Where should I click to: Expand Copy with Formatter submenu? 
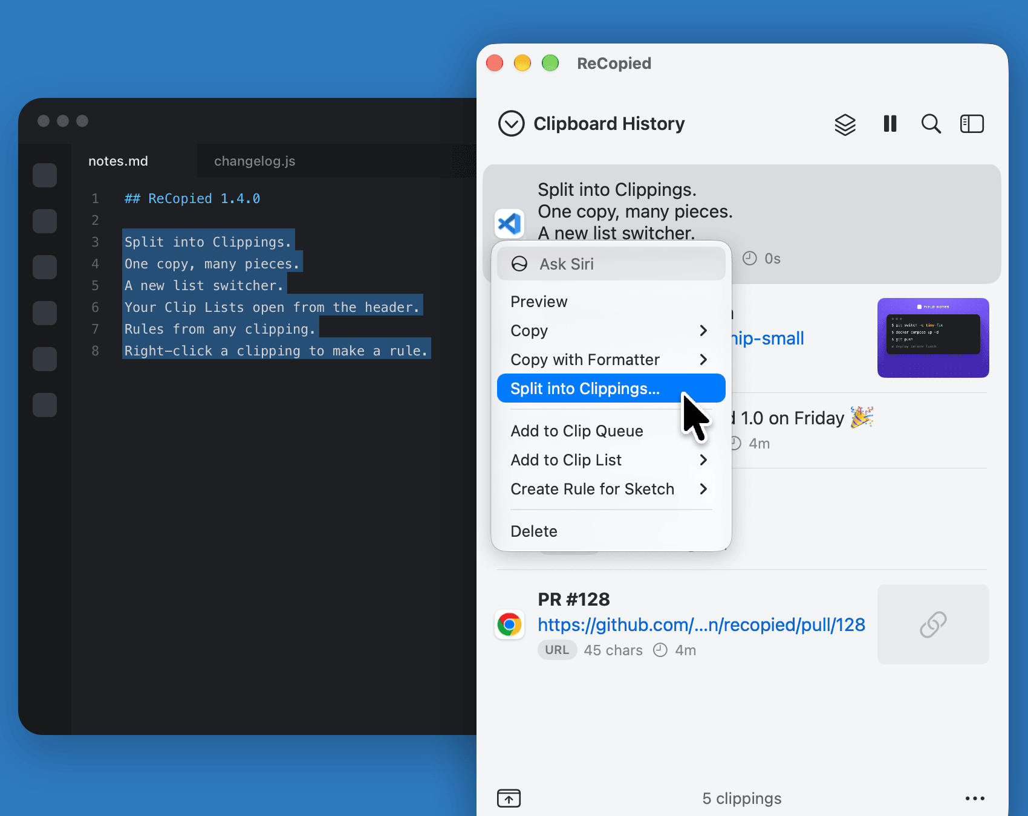703,360
